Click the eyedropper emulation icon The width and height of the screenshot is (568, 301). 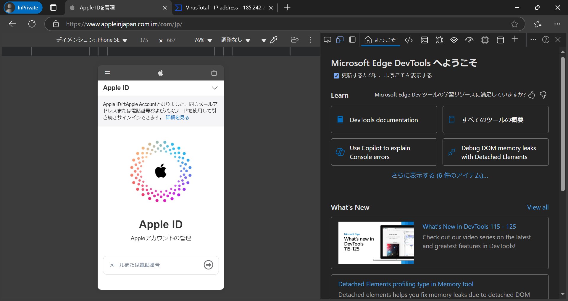[x=274, y=40]
